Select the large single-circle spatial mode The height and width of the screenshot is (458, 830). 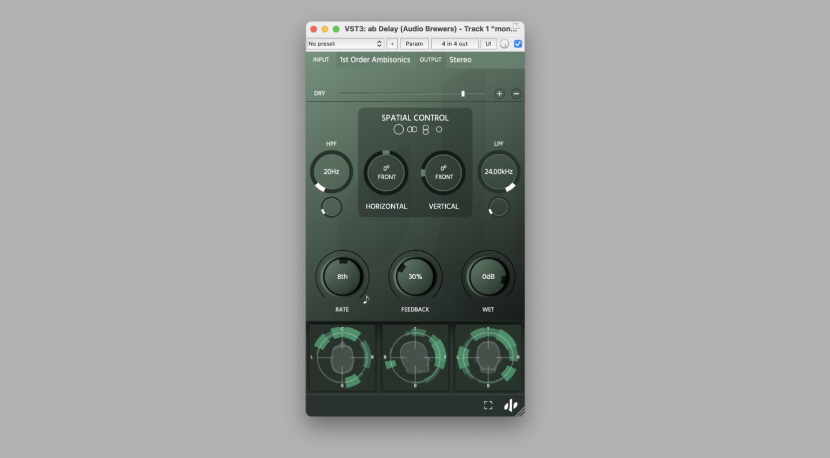[398, 130]
